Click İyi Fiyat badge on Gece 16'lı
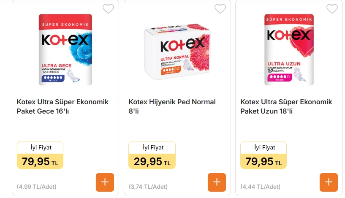This screenshot has height=198, width=345. [40, 147]
